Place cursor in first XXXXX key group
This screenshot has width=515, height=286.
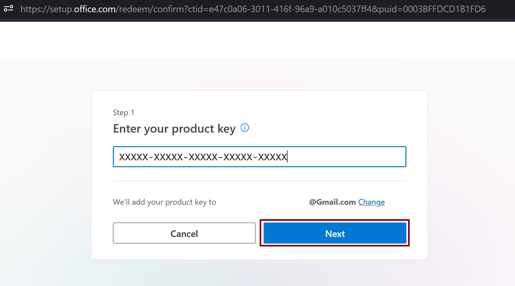point(134,157)
